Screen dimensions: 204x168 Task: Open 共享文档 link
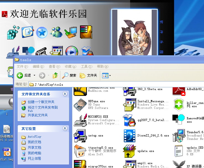tap(34, 148)
